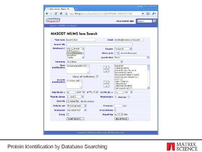Bookmark page with the star icon
The width and height of the screenshot is (202, 152).
coord(66,14)
